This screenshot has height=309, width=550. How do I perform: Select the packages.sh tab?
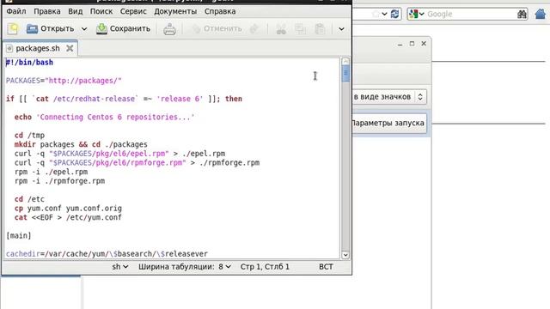(x=38, y=48)
